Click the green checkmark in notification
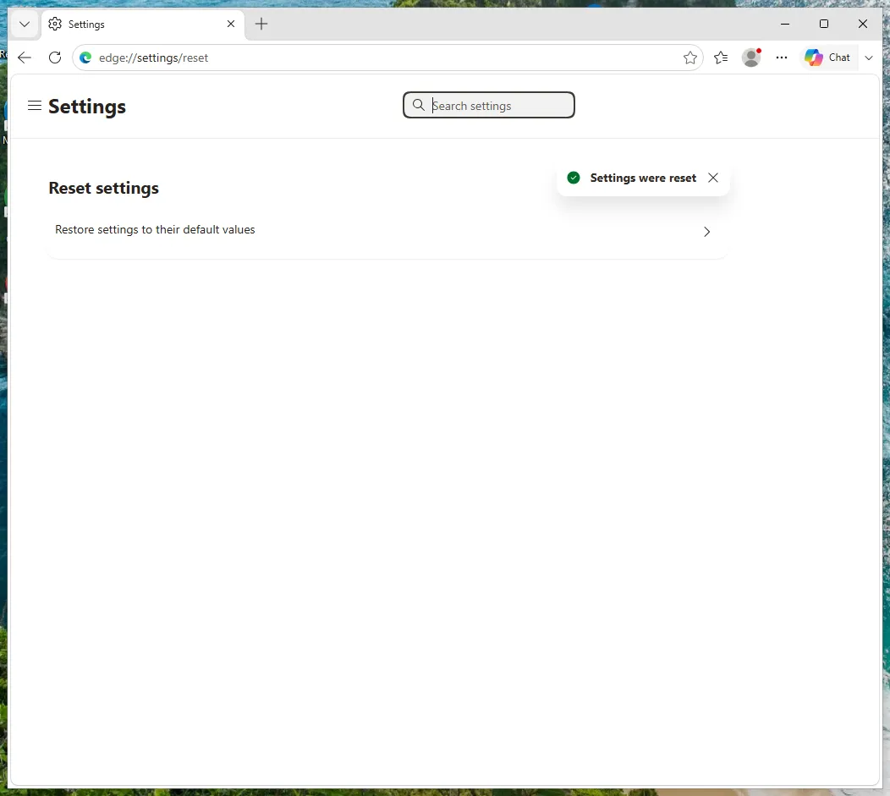 click(x=574, y=178)
